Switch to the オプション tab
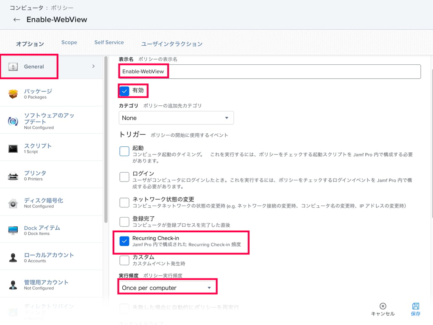Screen dimensions: 433x325 click(30, 44)
